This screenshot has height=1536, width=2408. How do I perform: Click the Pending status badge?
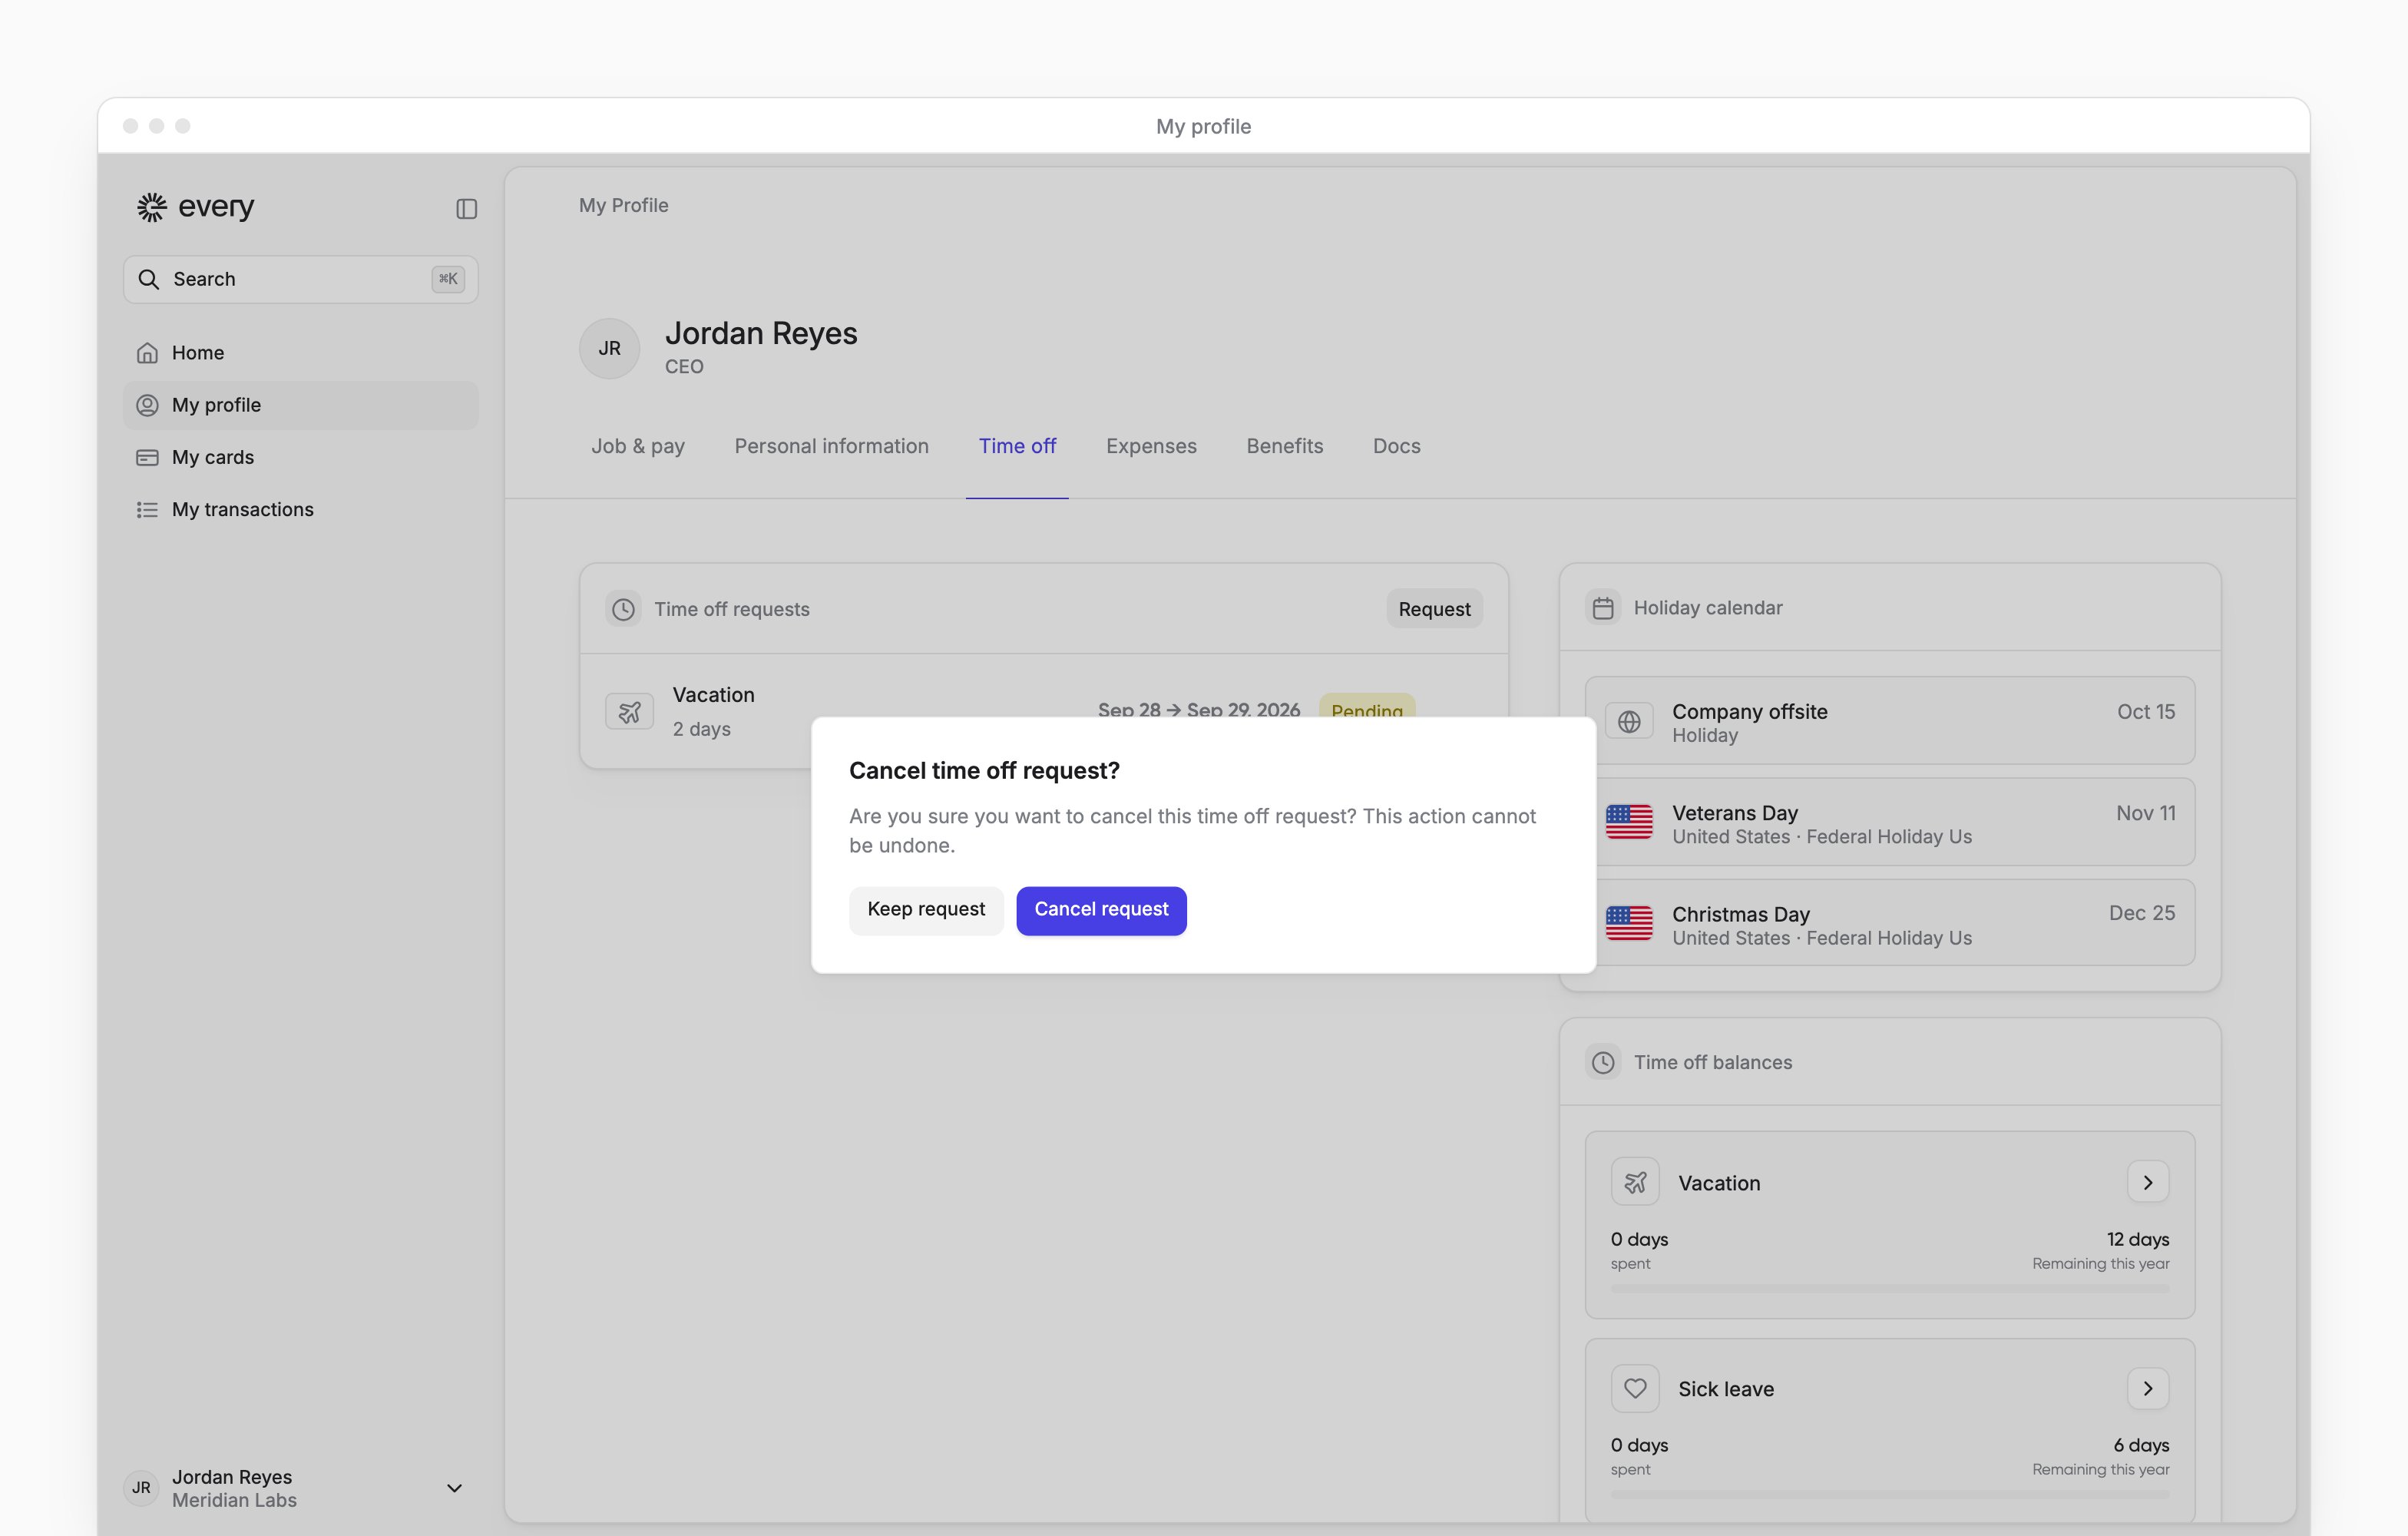tap(1367, 706)
